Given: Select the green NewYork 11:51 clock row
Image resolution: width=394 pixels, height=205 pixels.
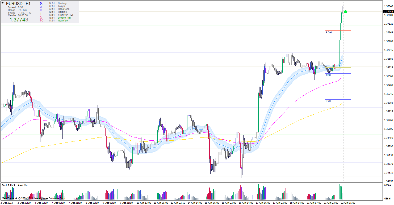Looking at the screenshot, I should 58,21.
